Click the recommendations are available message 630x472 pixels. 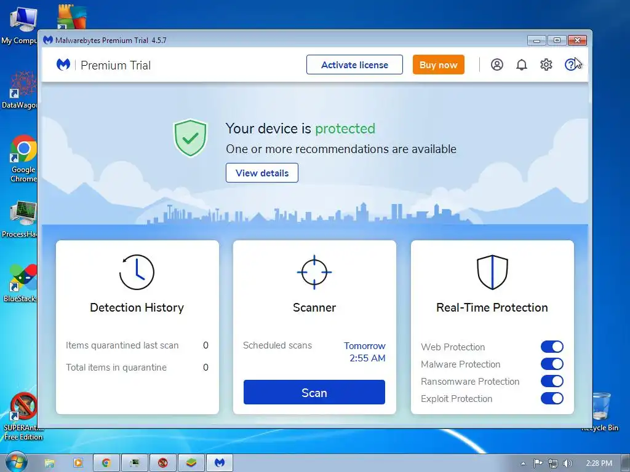point(341,149)
